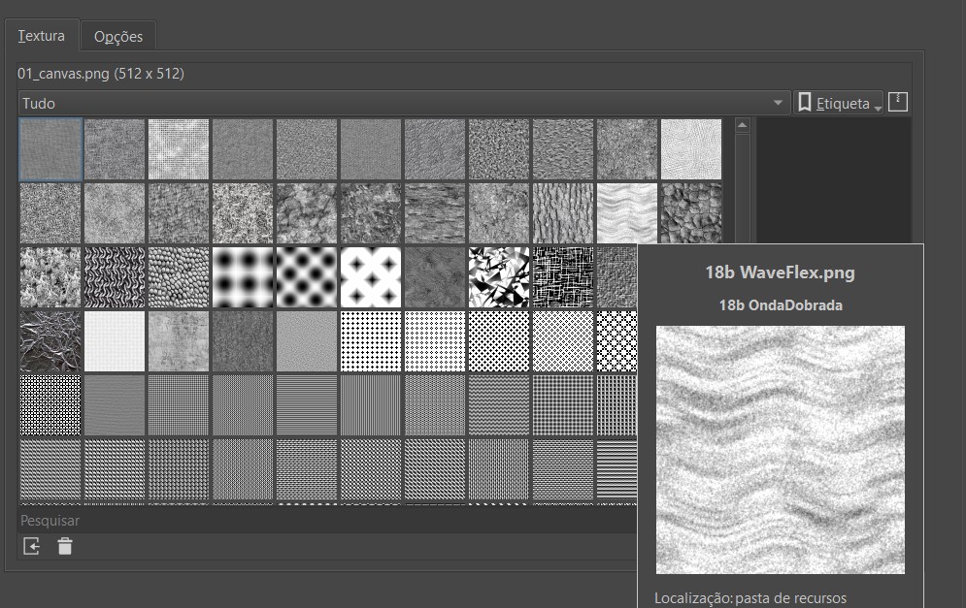Select the shattered black-white shards texture

(x=499, y=277)
